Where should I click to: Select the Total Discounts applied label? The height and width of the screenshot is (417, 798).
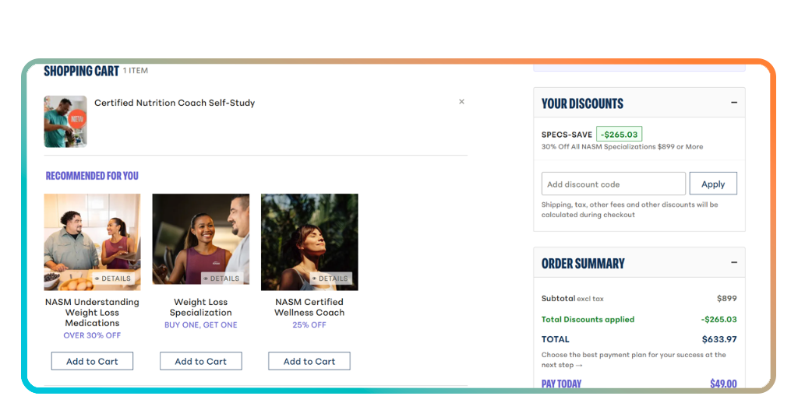pyautogui.click(x=588, y=320)
